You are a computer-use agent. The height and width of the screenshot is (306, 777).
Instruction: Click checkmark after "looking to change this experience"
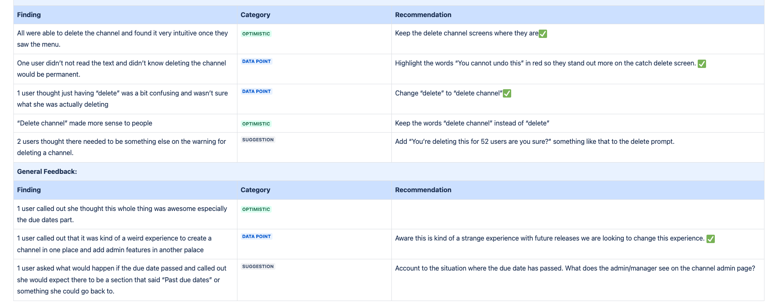click(711, 239)
